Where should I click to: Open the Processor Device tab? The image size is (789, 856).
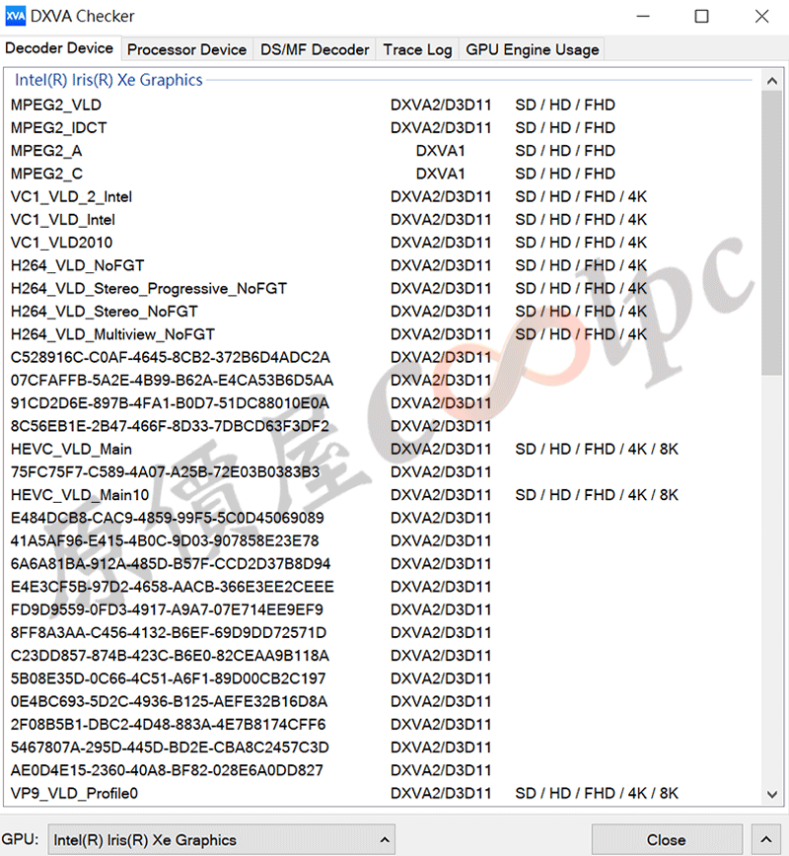click(186, 49)
